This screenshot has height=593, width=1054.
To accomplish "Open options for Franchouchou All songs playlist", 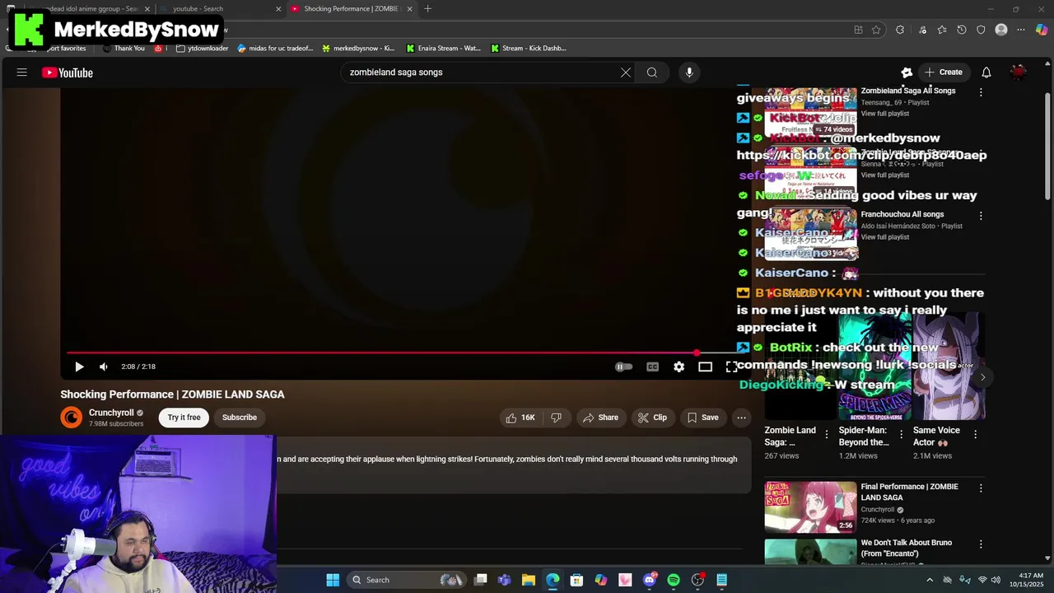I will pos(981,216).
